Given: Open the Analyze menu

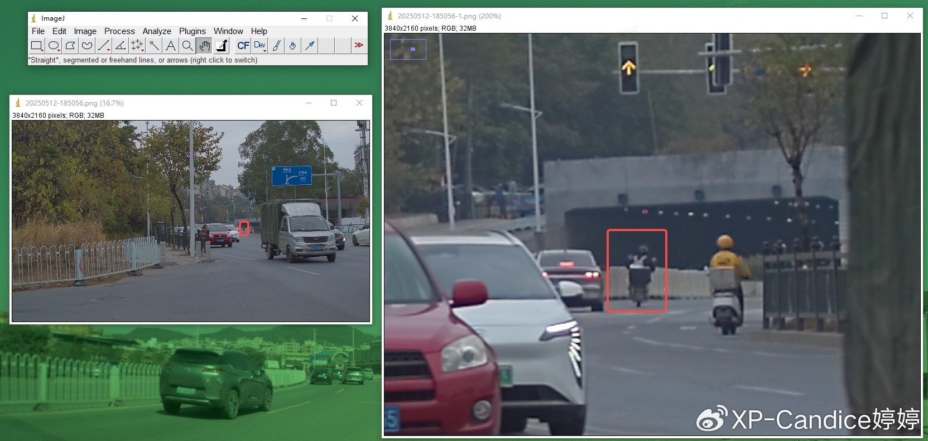Looking at the screenshot, I should pyautogui.click(x=157, y=31).
